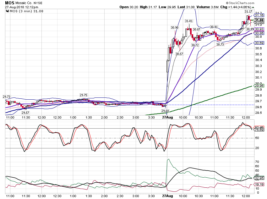Click the 30.72 low annotation
The width and height of the screenshot is (267, 199).
coord(195,45)
